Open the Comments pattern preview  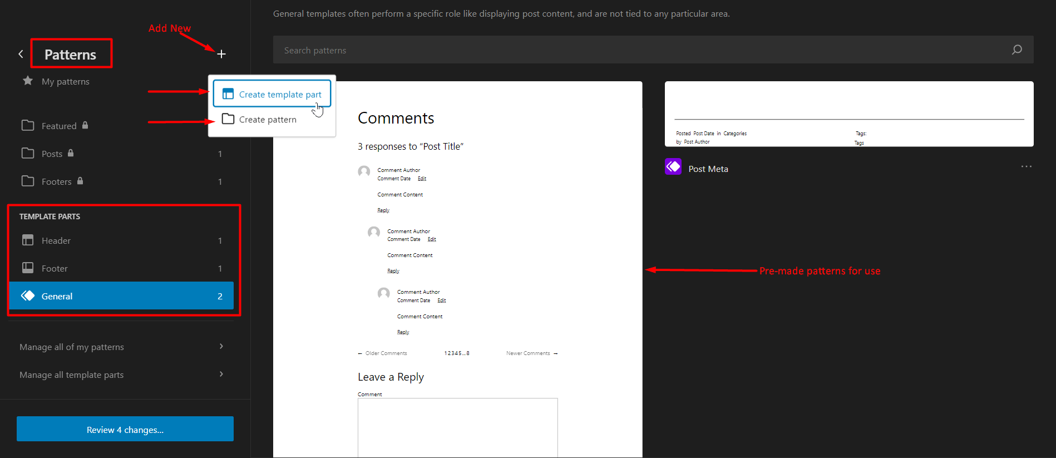[x=457, y=270]
